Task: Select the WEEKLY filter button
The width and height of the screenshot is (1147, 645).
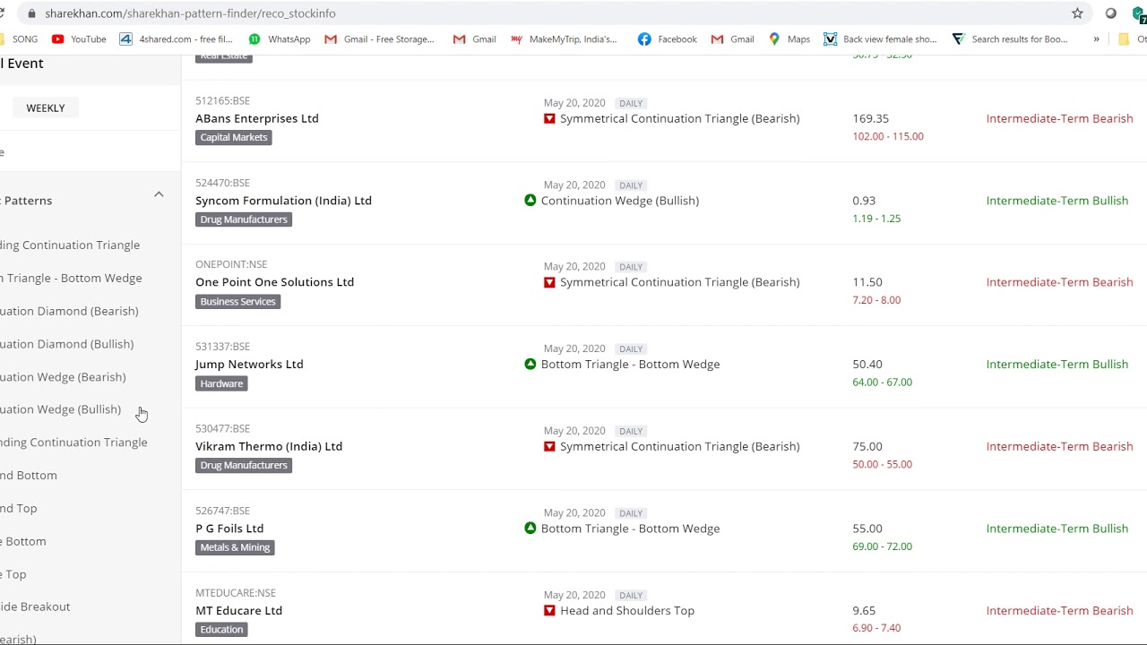Action: (46, 107)
